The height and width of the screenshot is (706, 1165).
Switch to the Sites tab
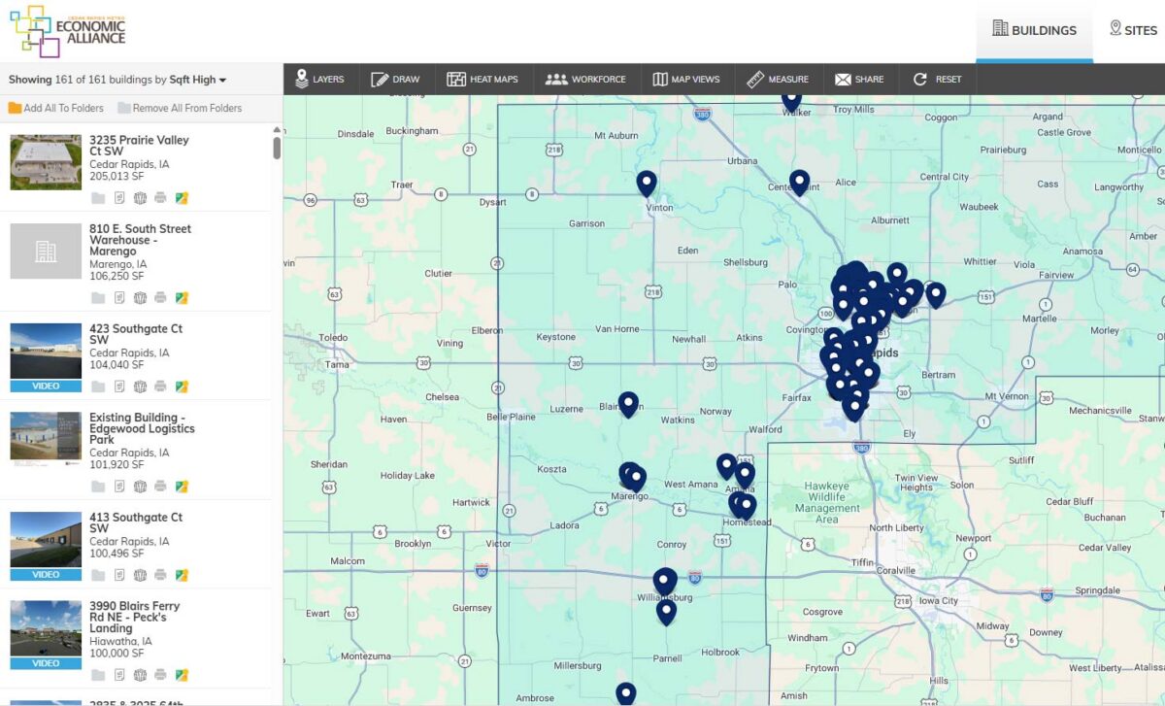point(1133,30)
